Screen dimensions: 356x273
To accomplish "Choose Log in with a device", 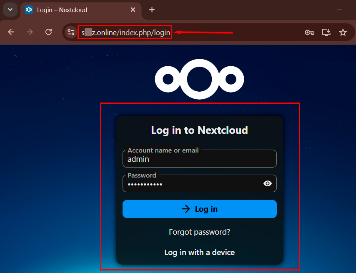I will (x=199, y=252).
